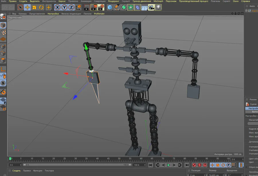Render to Picture Viewer icon
Image resolution: width=258 pixels, height=176 pixels.
tap(94, 7)
